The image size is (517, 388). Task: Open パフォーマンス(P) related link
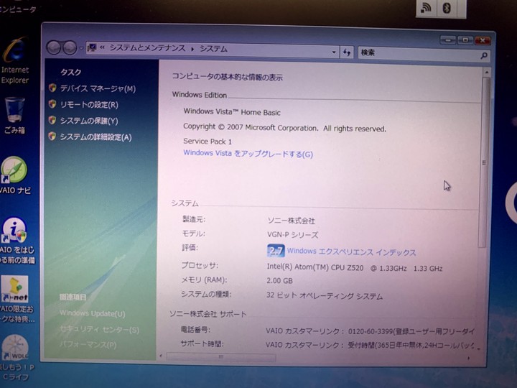88,344
